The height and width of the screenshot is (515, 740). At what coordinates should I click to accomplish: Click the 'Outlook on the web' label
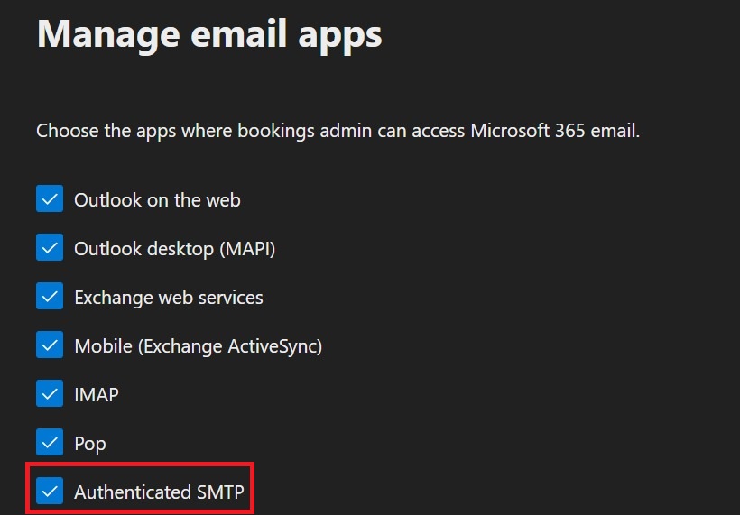tap(157, 199)
